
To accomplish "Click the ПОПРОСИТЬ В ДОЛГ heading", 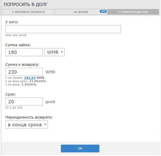I will [x=26, y=4].
